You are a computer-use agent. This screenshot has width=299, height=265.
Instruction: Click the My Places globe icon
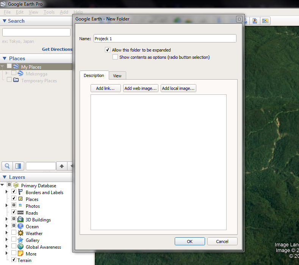click(16, 66)
